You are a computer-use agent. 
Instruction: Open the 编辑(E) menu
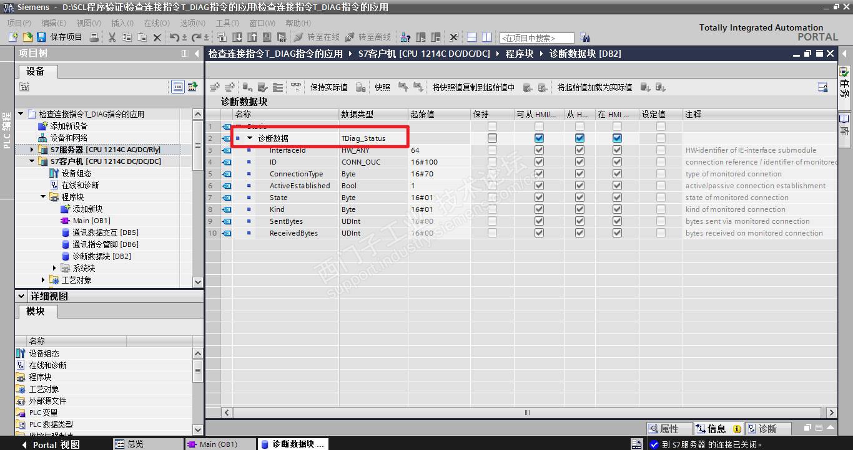click(x=53, y=23)
